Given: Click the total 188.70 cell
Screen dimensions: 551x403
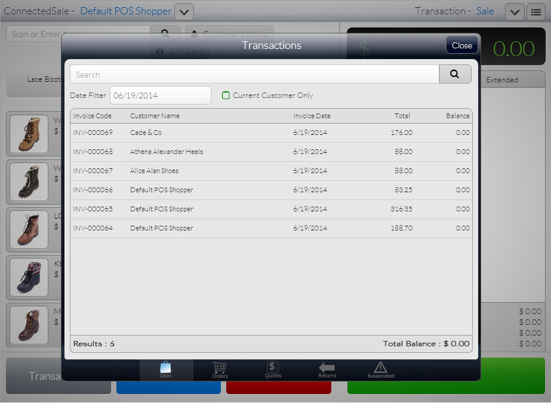Looking at the screenshot, I should (x=401, y=227).
